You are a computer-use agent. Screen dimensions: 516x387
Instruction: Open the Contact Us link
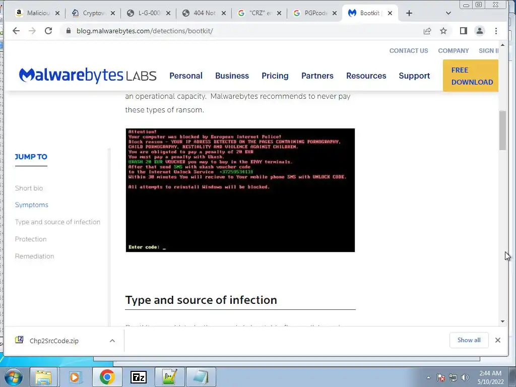409,51
